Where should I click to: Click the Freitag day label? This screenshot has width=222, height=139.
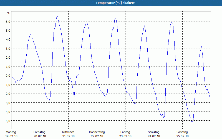(x=125, y=132)
